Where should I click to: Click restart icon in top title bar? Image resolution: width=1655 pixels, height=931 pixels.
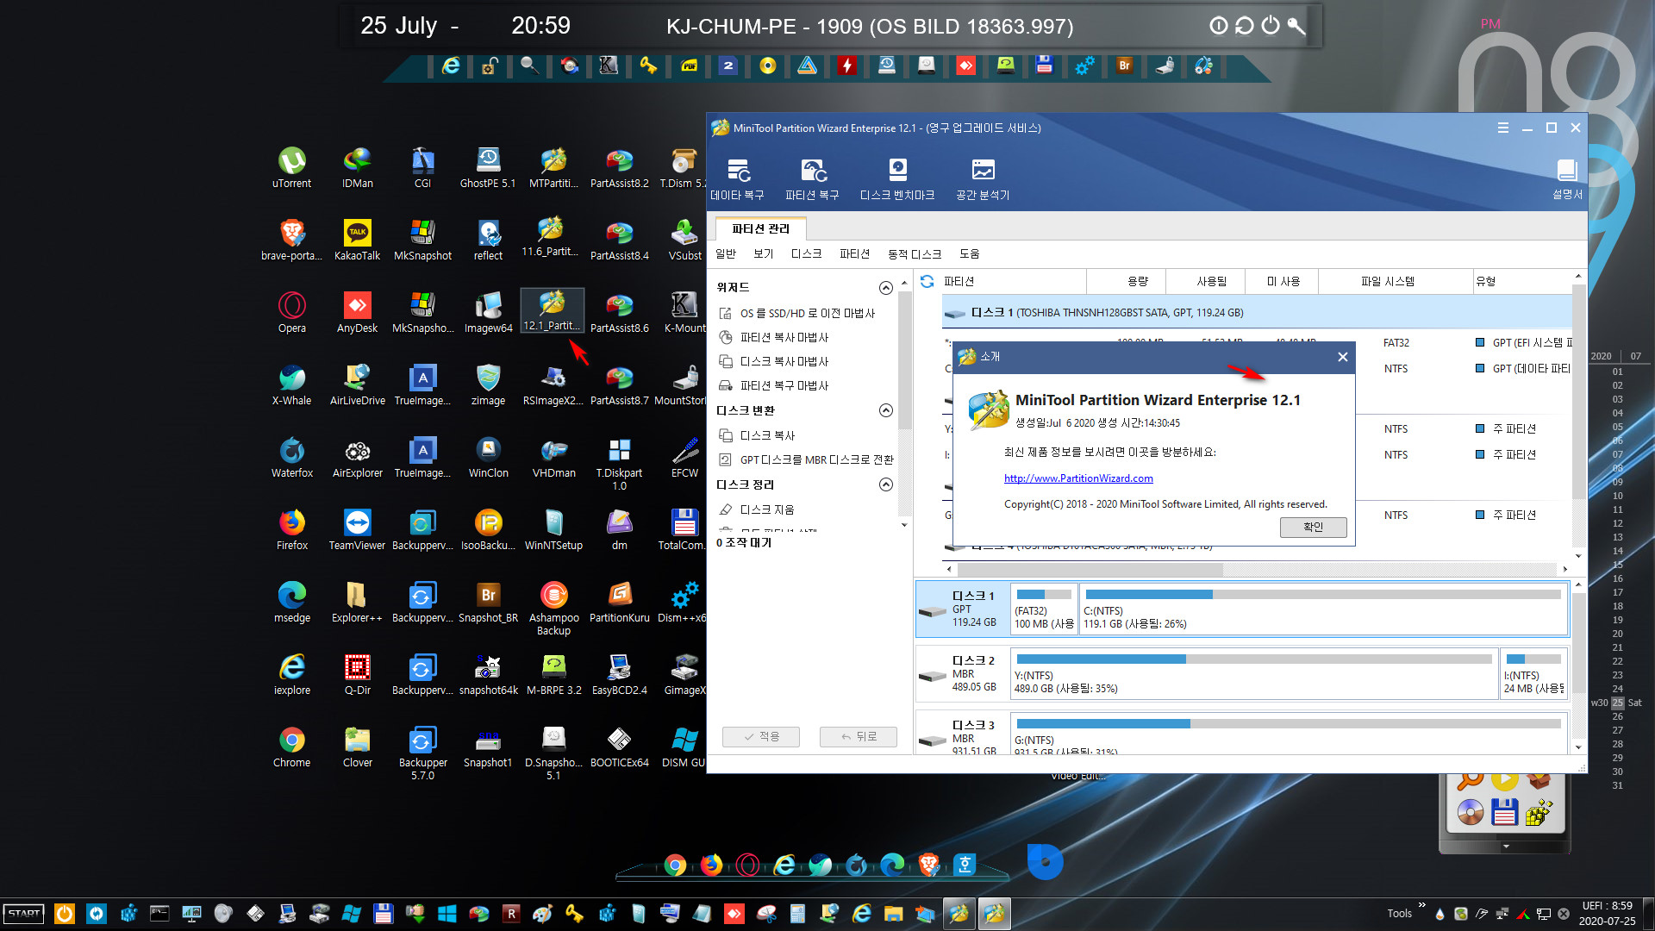[1244, 26]
